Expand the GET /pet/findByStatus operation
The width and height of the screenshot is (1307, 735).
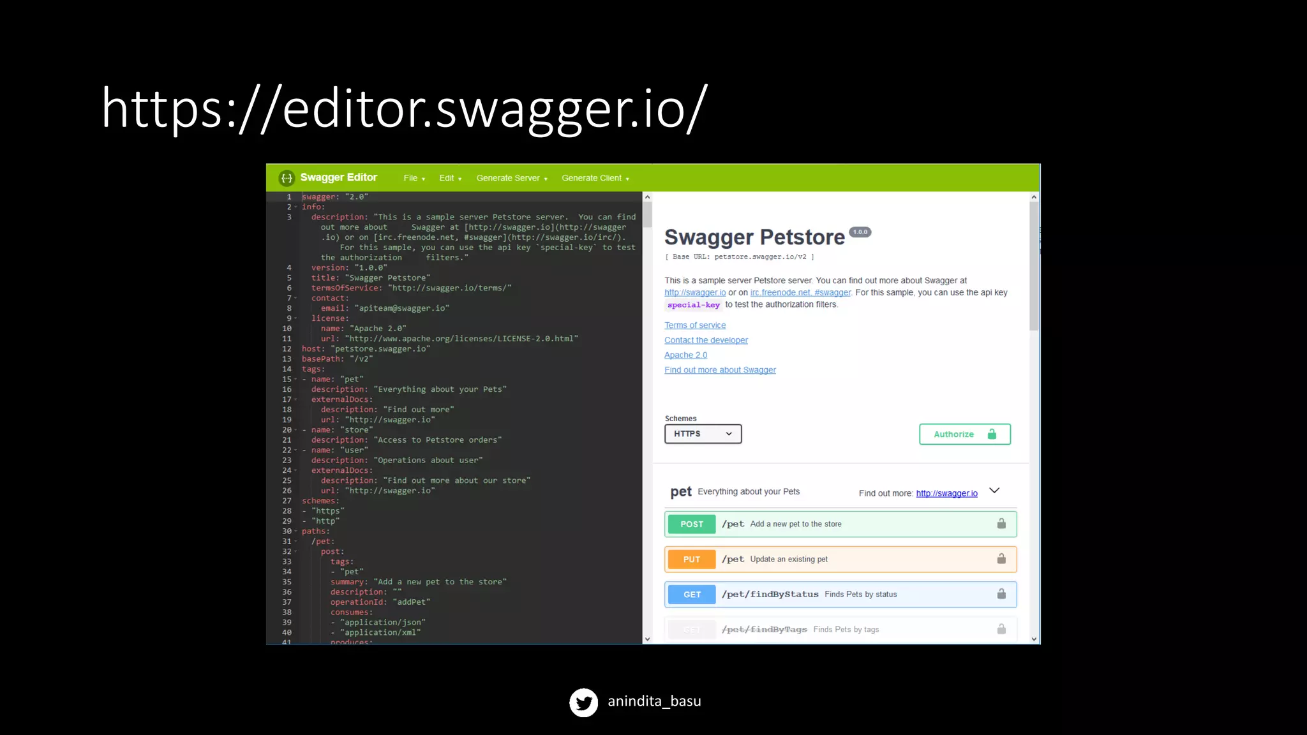[840, 594]
